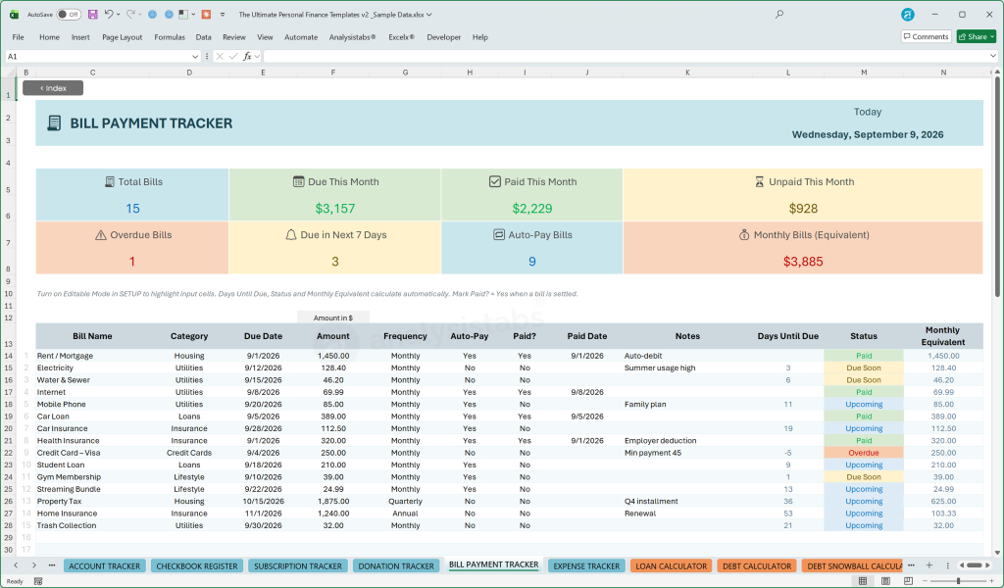1004x588 pixels.
Task: Click inside the Name Box field
Action: point(97,56)
